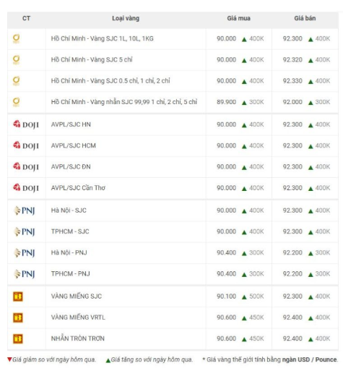
Task: Click the Giá mua column header
Action: (239, 18)
